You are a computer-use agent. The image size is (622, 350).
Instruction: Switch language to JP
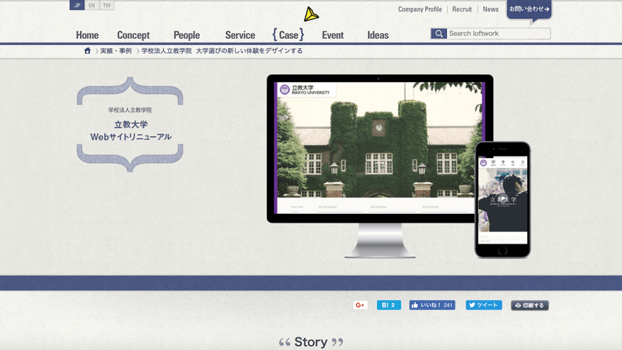pyautogui.click(x=77, y=5)
